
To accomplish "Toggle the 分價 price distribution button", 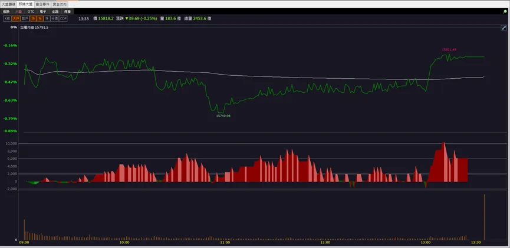I will click(55, 18).
